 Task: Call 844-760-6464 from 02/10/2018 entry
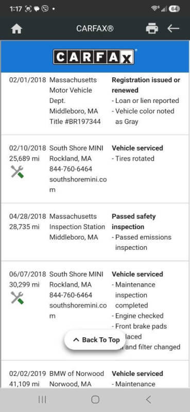click(x=71, y=169)
